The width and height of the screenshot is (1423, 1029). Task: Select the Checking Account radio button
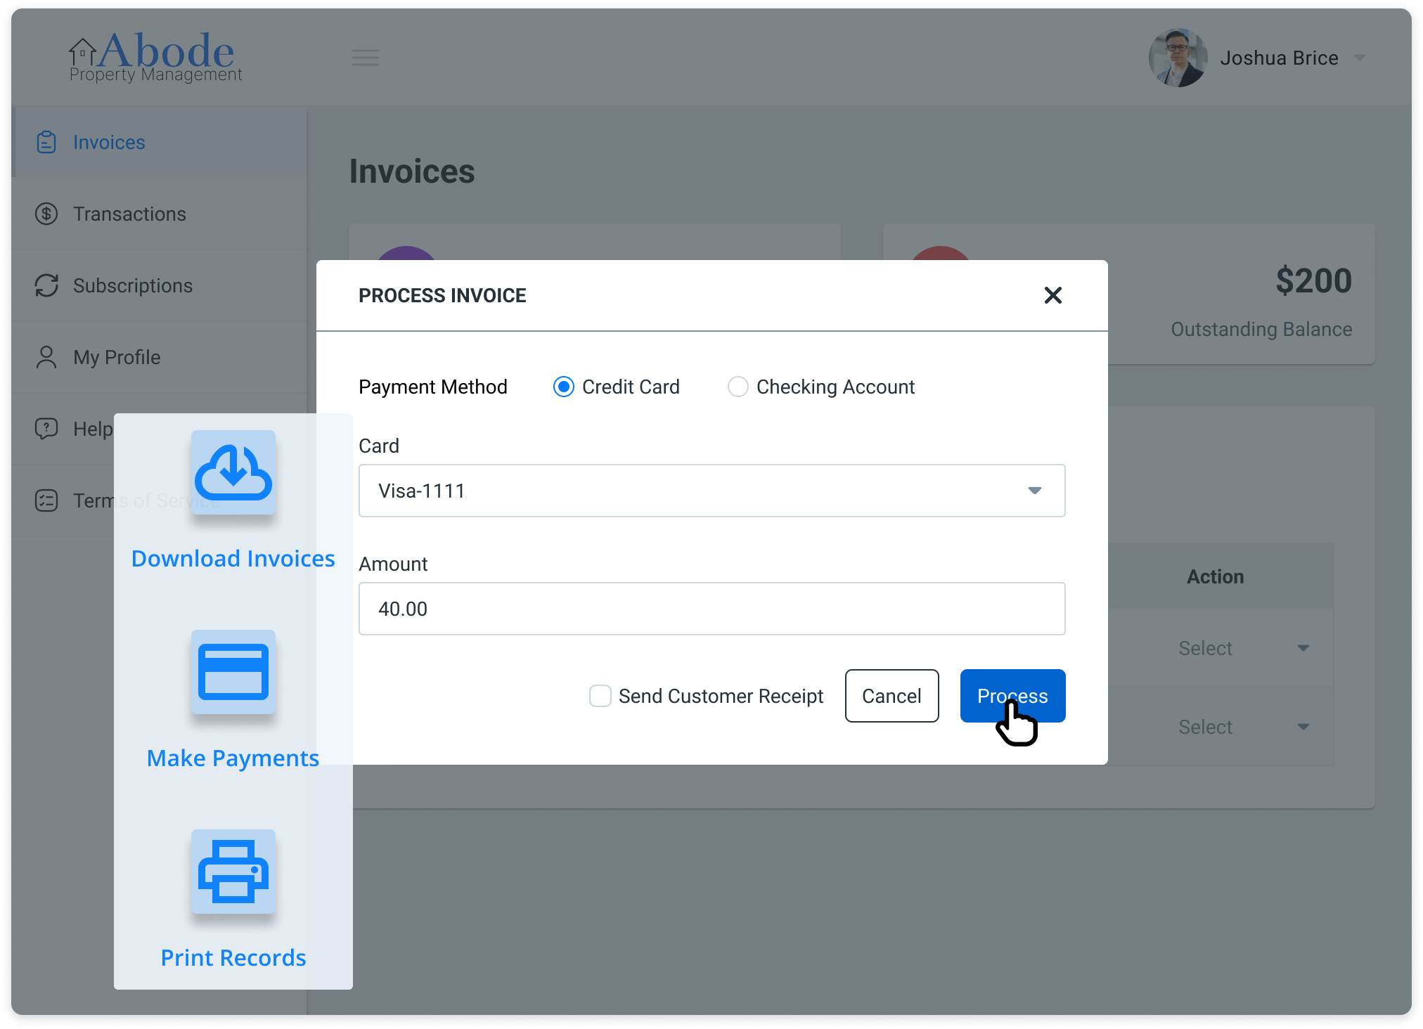click(x=738, y=387)
